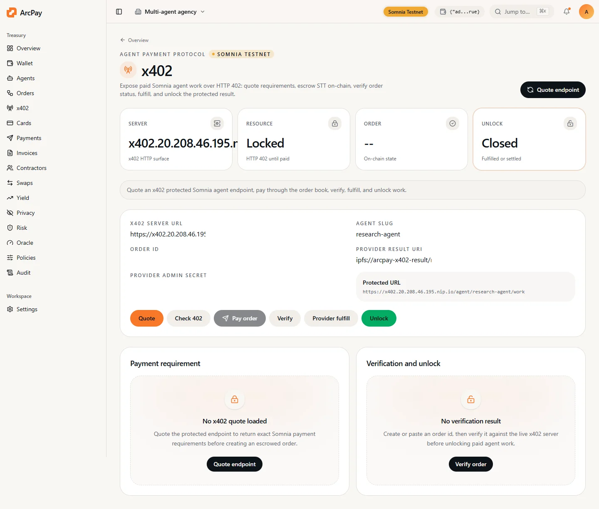The height and width of the screenshot is (509, 599).
Task: Open Settings gear in sidebar
Action: (x=10, y=309)
